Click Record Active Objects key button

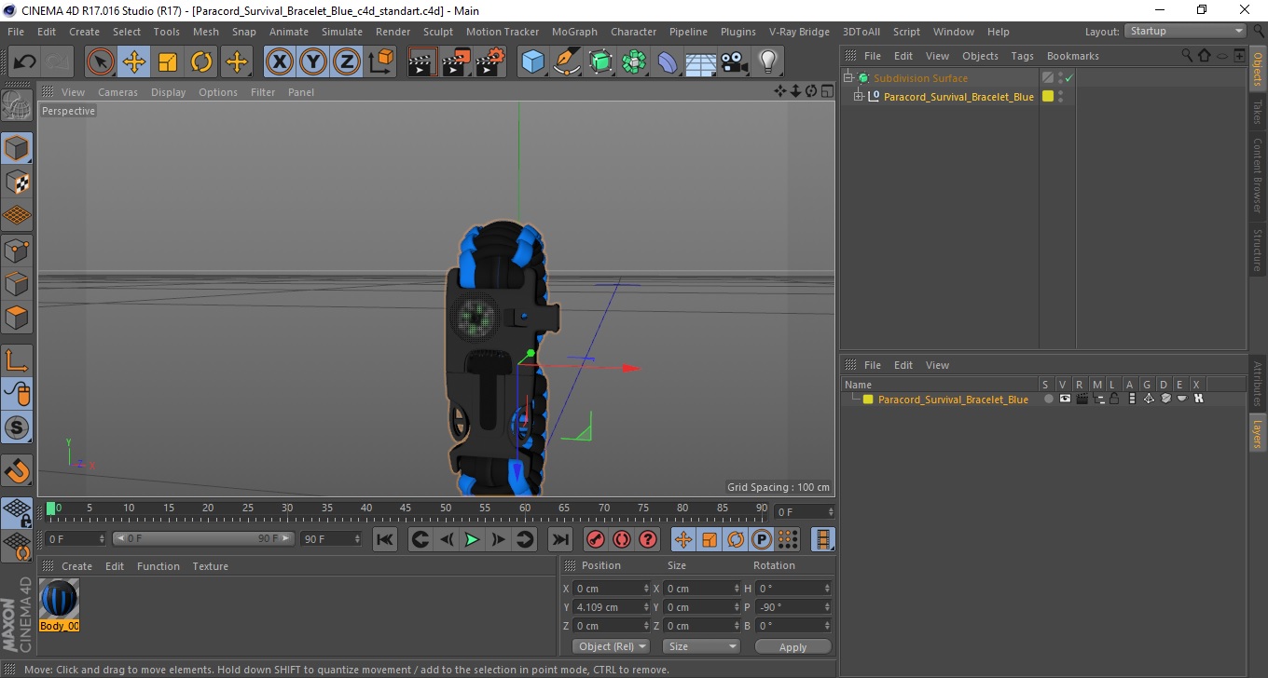pos(595,539)
